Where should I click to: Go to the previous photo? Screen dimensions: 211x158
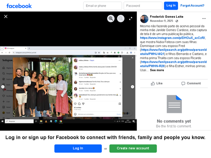tap(3, 87)
